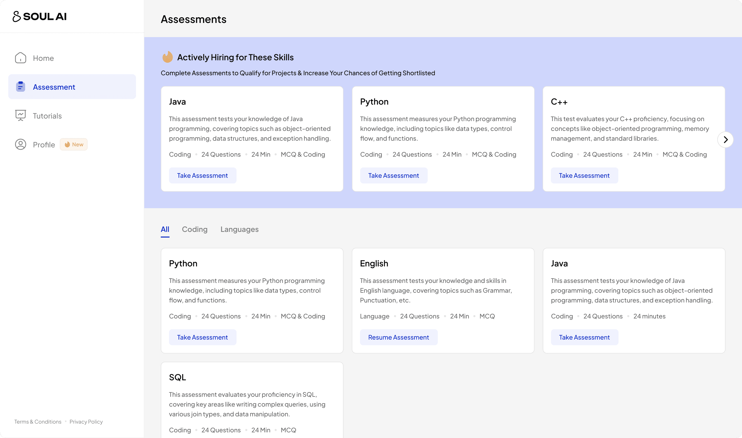
Task: Take the featured Java assessment
Action: pyautogui.click(x=203, y=176)
